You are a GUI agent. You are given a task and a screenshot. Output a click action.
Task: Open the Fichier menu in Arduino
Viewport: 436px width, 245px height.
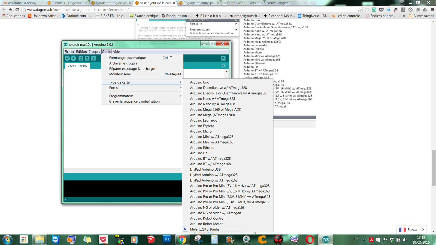[69, 52]
